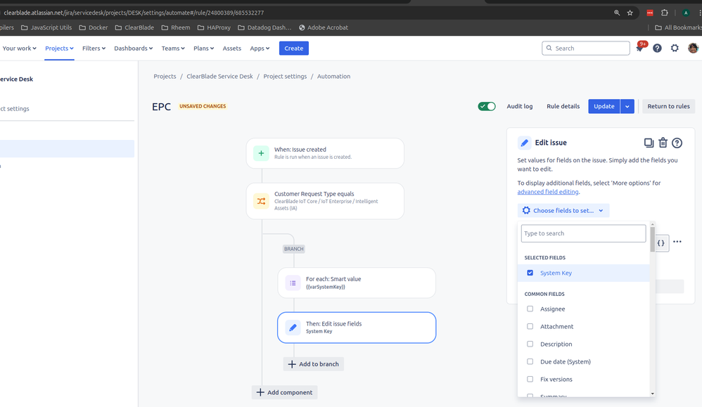The height and width of the screenshot is (407, 702).
Task: Open help for the Edit issue action
Action: tap(677, 143)
